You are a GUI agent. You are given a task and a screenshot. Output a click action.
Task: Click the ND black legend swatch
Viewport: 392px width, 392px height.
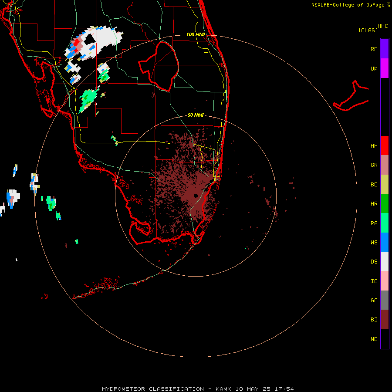click(385, 339)
